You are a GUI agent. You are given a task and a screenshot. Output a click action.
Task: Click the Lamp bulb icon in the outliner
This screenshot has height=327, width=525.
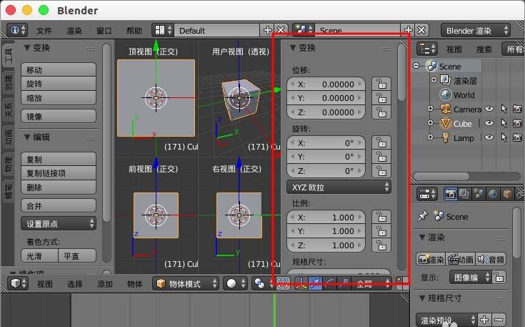(445, 138)
